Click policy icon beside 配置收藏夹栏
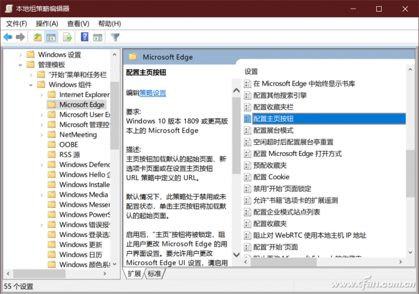This screenshot has height=294, width=419. [248, 107]
